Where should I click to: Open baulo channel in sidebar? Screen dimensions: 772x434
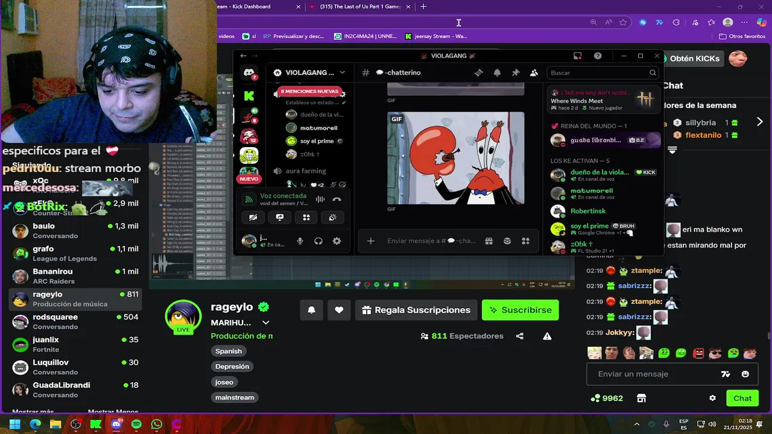click(x=75, y=231)
